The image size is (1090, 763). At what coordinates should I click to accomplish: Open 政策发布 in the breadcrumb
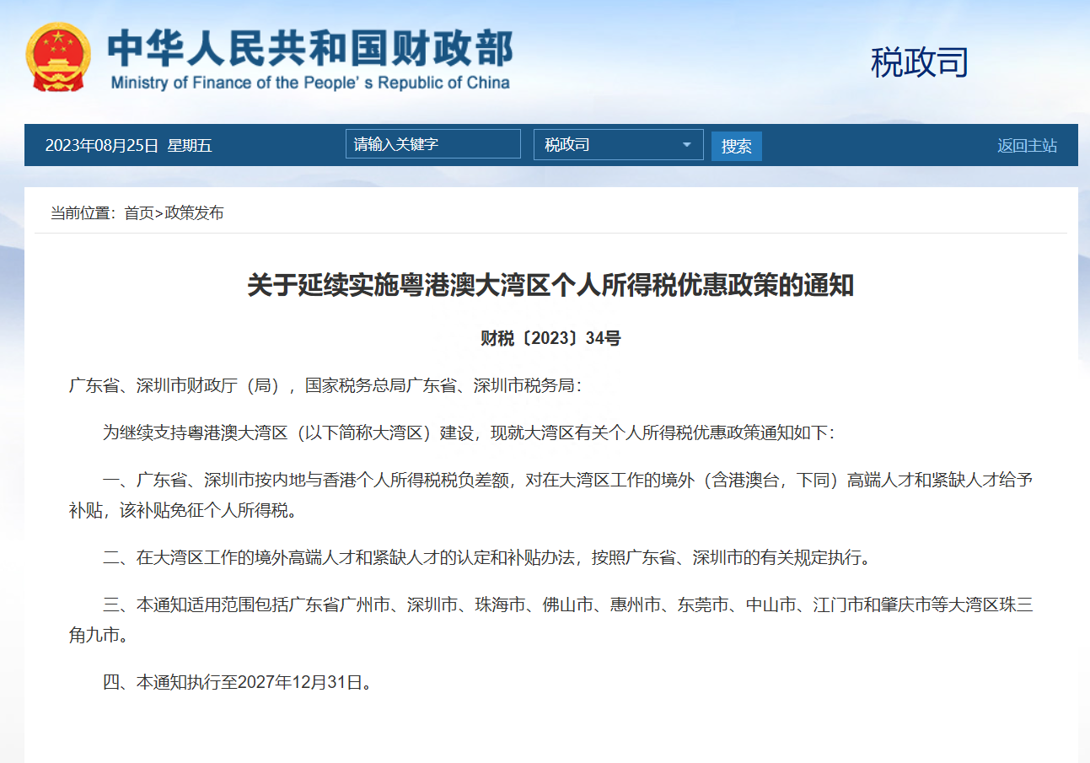194,213
